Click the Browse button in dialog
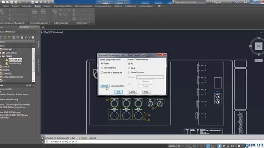 [104, 86]
